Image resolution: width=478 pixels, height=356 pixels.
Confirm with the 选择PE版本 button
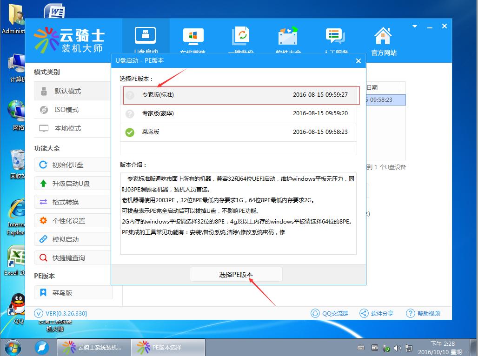click(236, 274)
